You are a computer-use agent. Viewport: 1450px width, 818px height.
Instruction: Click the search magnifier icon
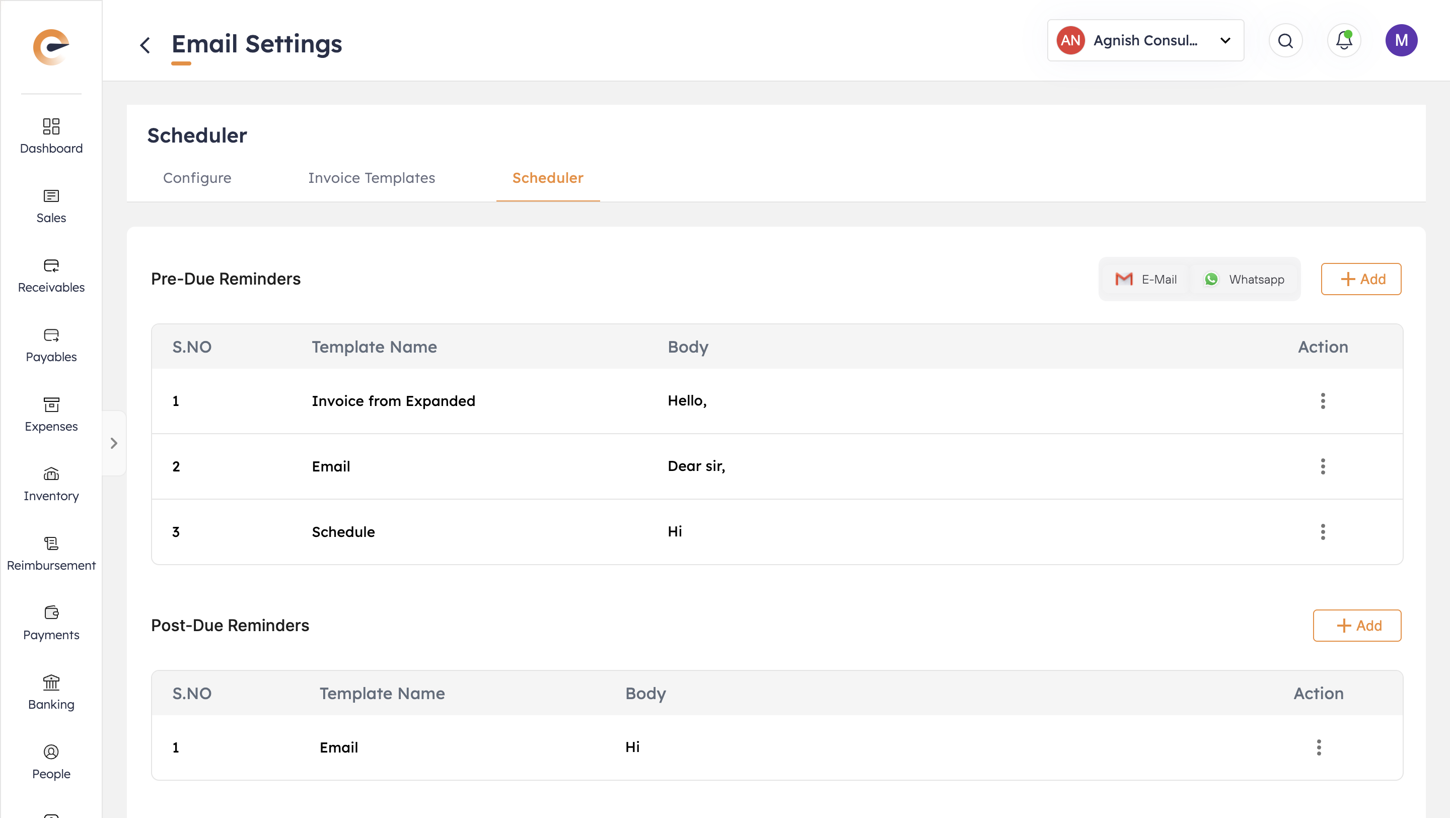coord(1285,40)
